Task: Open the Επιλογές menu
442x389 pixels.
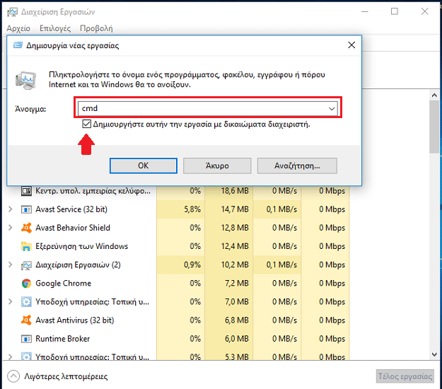Action: 55,28
